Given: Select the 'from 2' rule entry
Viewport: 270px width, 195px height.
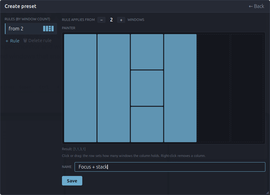Looking at the screenshot, I should point(31,29).
